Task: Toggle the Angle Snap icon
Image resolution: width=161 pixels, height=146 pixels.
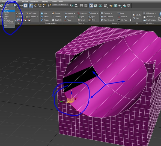Action: [x=35, y=5]
